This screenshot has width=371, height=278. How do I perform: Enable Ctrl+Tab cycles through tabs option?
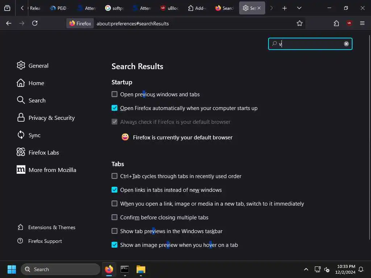(114, 176)
